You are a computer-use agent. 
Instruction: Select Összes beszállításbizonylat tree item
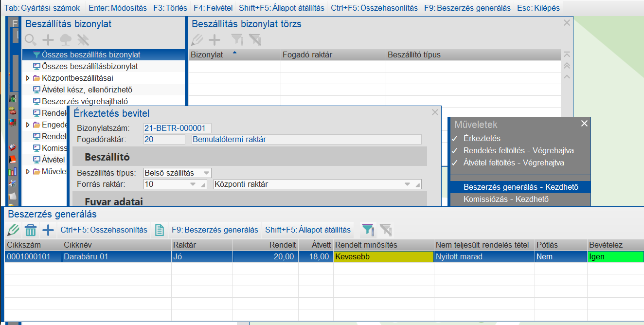[89, 66]
